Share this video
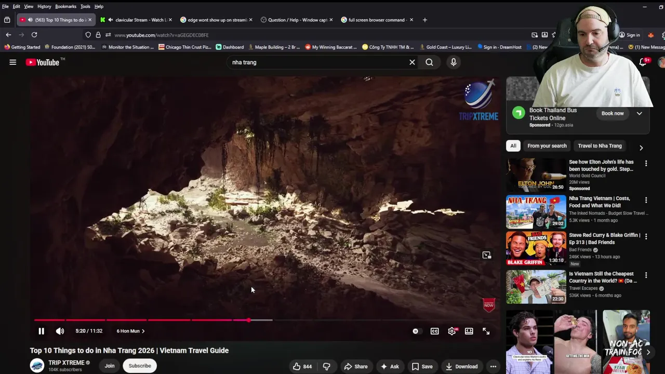 pyautogui.click(x=356, y=367)
